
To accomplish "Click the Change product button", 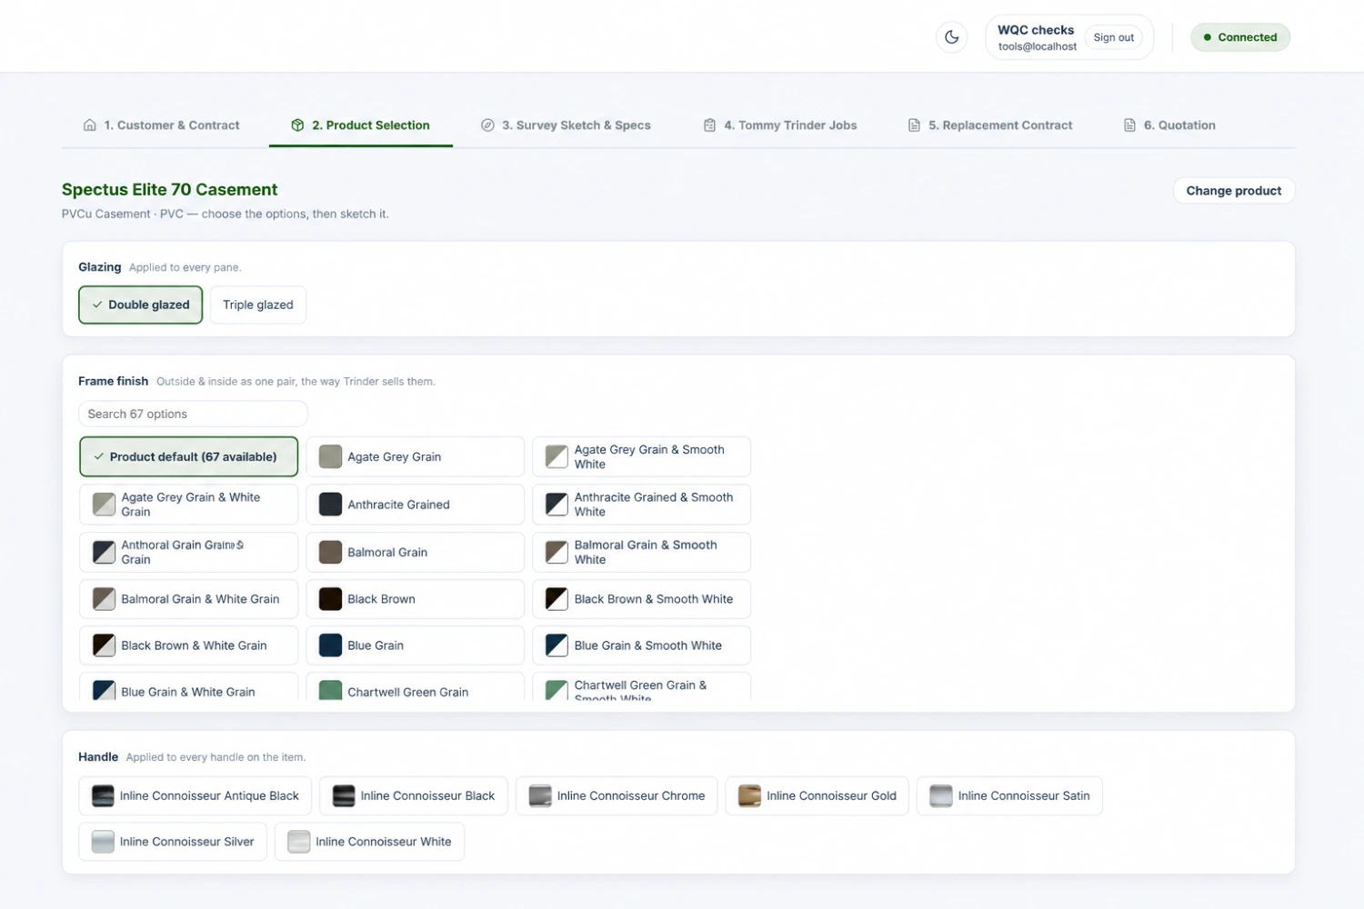I will (1233, 191).
